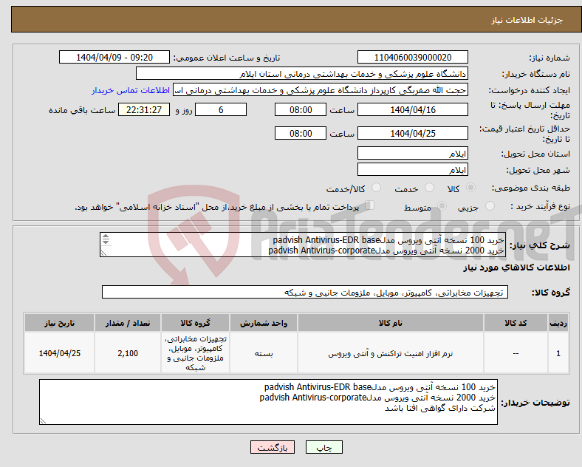Click the description box scroll up arrow

point(106,236)
